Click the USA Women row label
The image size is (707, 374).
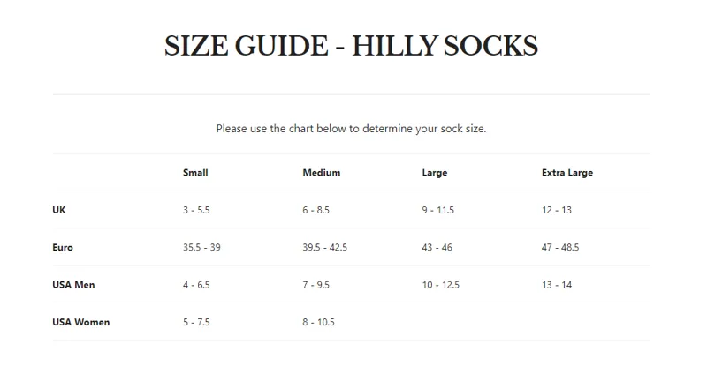tap(81, 322)
